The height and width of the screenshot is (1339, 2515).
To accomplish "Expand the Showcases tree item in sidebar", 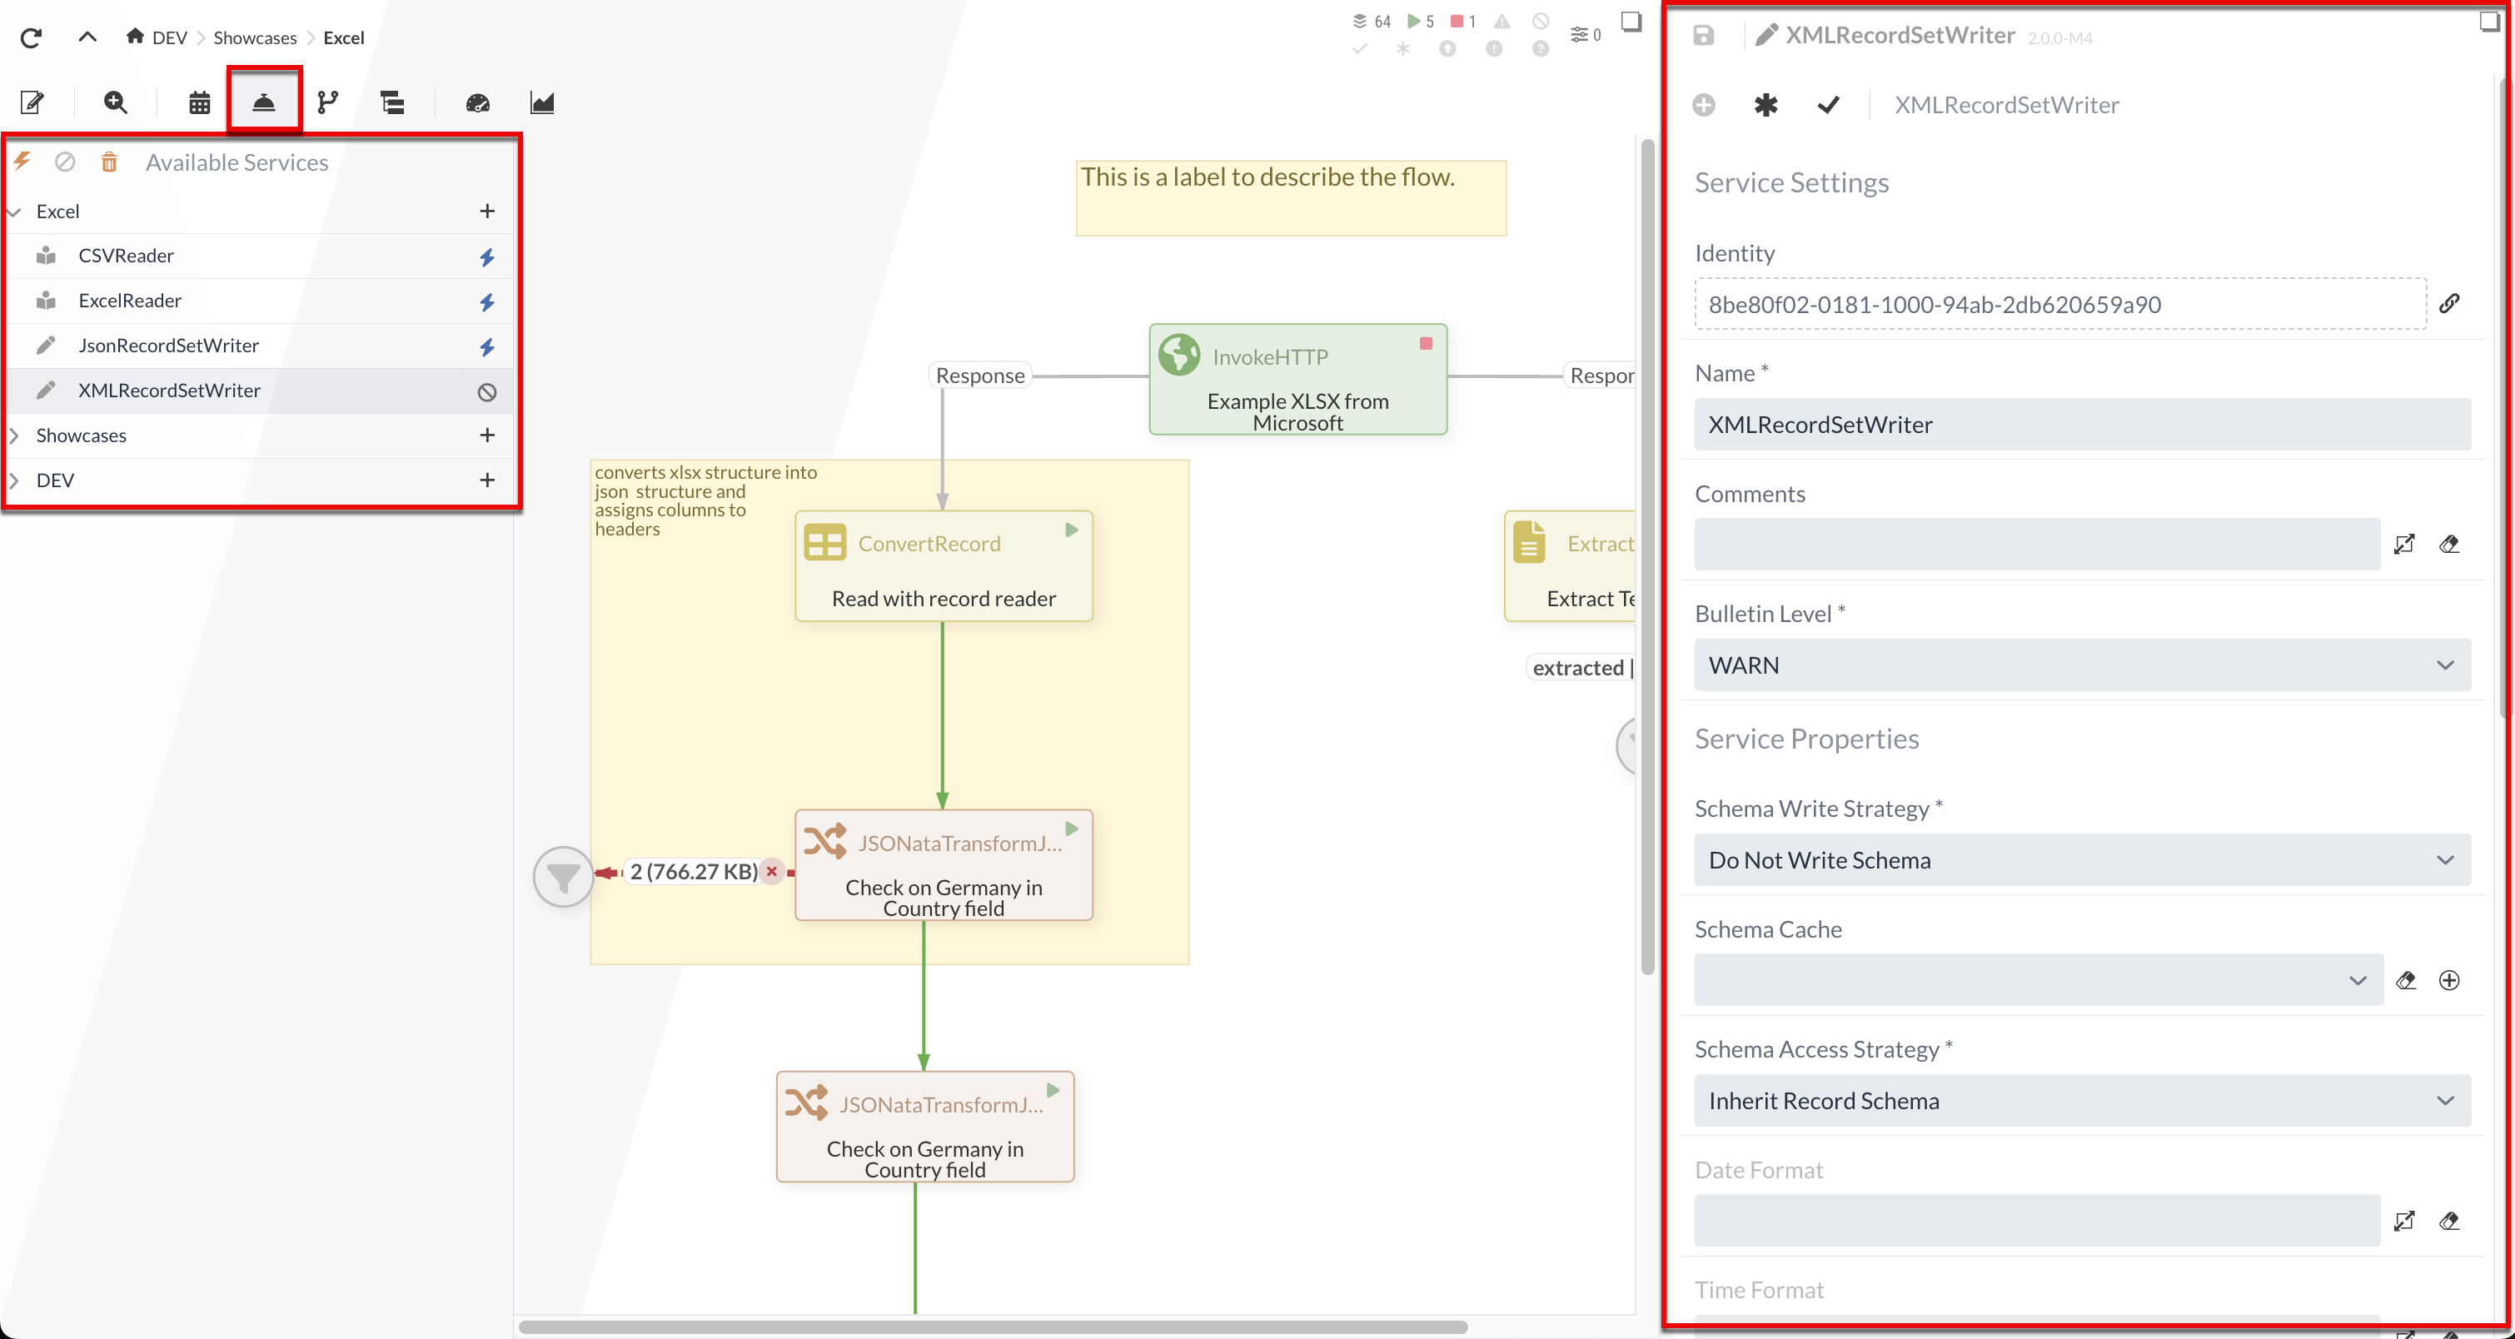I will (15, 434).
